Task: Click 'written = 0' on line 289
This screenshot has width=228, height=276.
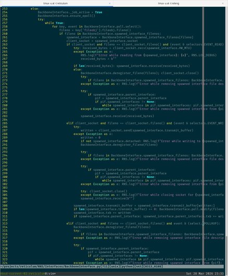Action: coord(90,137)
